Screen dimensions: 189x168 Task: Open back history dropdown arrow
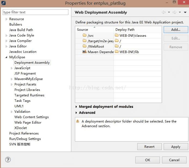169,12
